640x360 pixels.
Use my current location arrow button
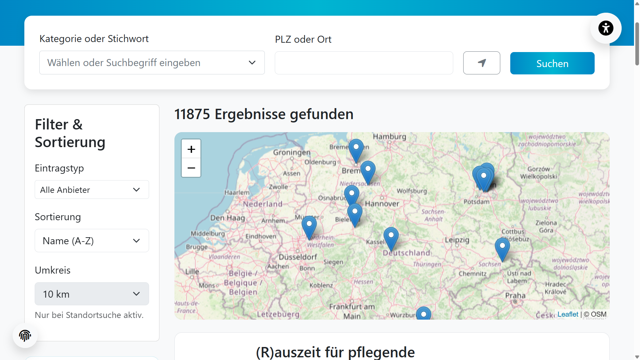[x=481, y=63]
